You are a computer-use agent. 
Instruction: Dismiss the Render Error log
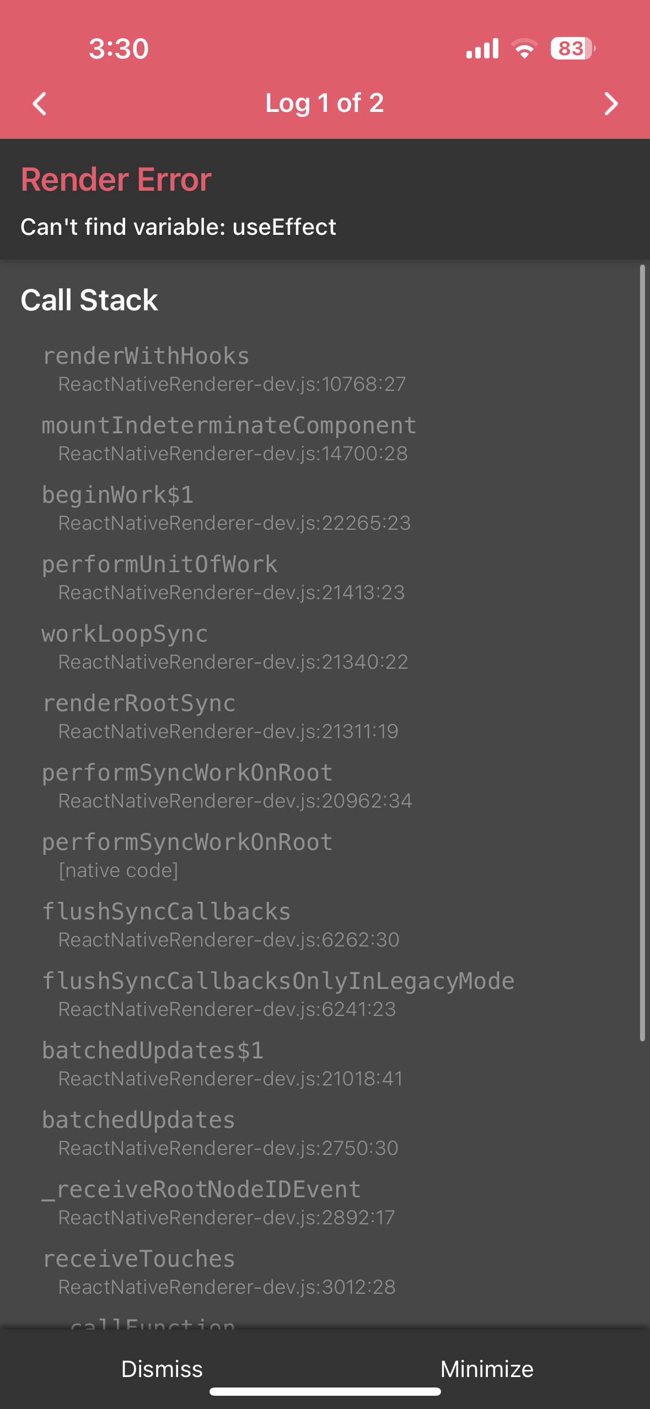coord(162,1369)
